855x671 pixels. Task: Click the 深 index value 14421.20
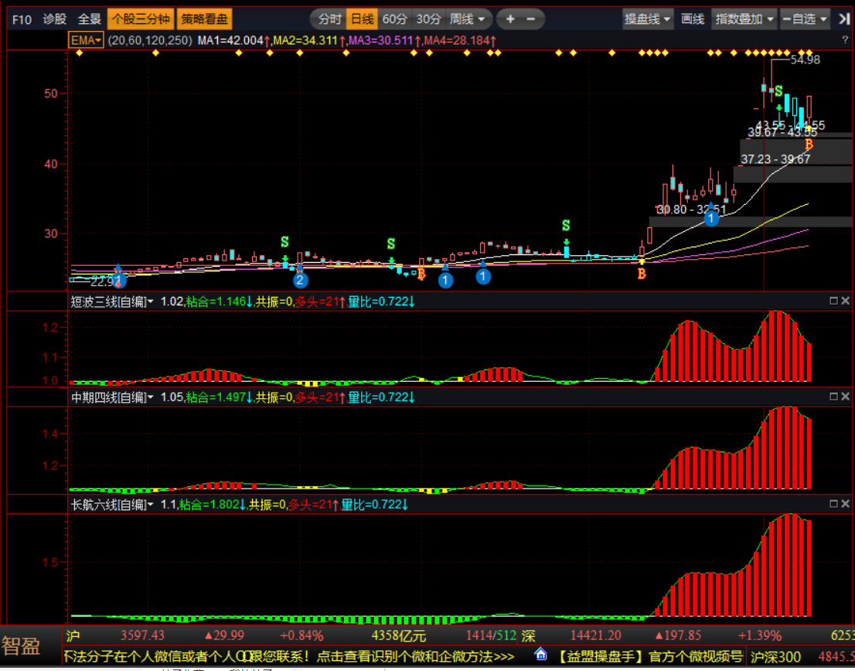pyautogui.click(x=595, y=635)
